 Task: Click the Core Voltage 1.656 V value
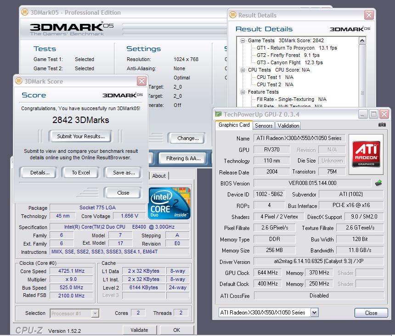pos(130,216)
